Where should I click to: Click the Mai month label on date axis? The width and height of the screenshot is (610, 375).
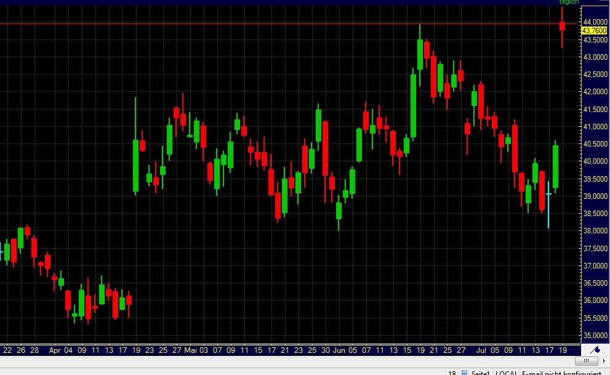click(191, 350)
